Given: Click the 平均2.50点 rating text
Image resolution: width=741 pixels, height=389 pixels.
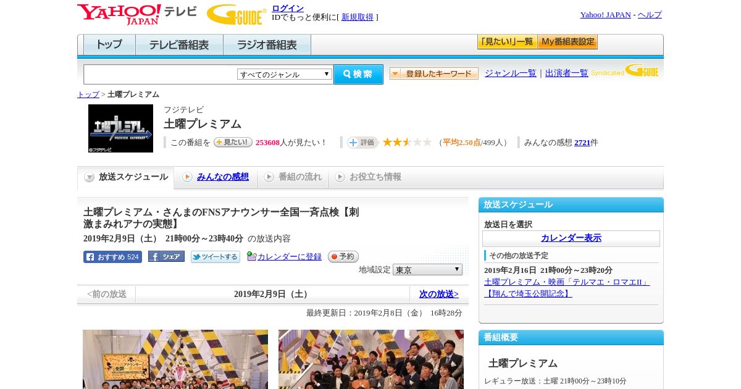Looking at the screenshot, I should click(462, 143).
